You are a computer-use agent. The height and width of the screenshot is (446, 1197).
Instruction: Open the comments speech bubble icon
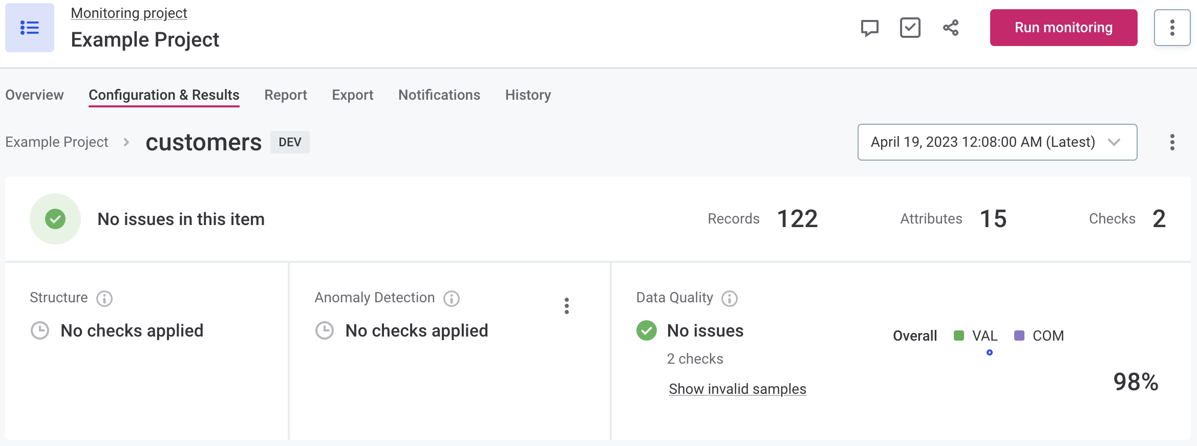click(869, 28)
